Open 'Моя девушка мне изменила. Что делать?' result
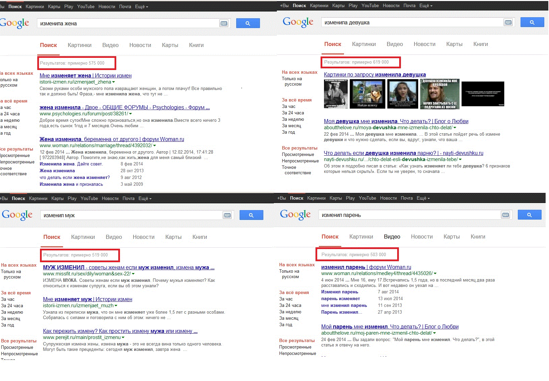 (396, 121)
